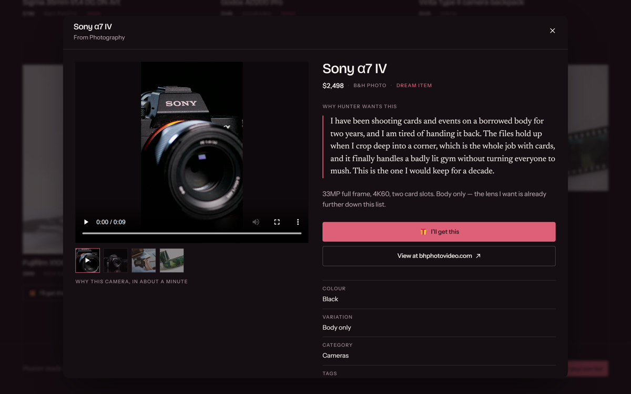Screen dimensions: 631x394
Task: Click the B&H PHOTO store label
Action: point(370,86)
